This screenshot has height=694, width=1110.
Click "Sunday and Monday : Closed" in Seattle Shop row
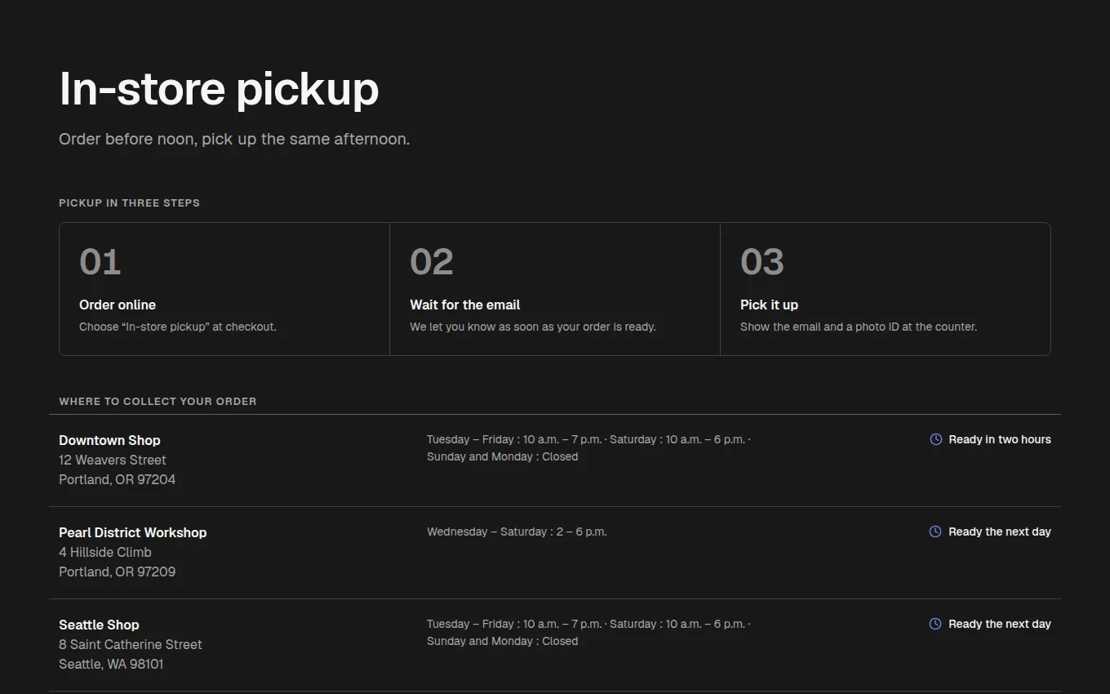pyautogui.click(x=502, y=641)
